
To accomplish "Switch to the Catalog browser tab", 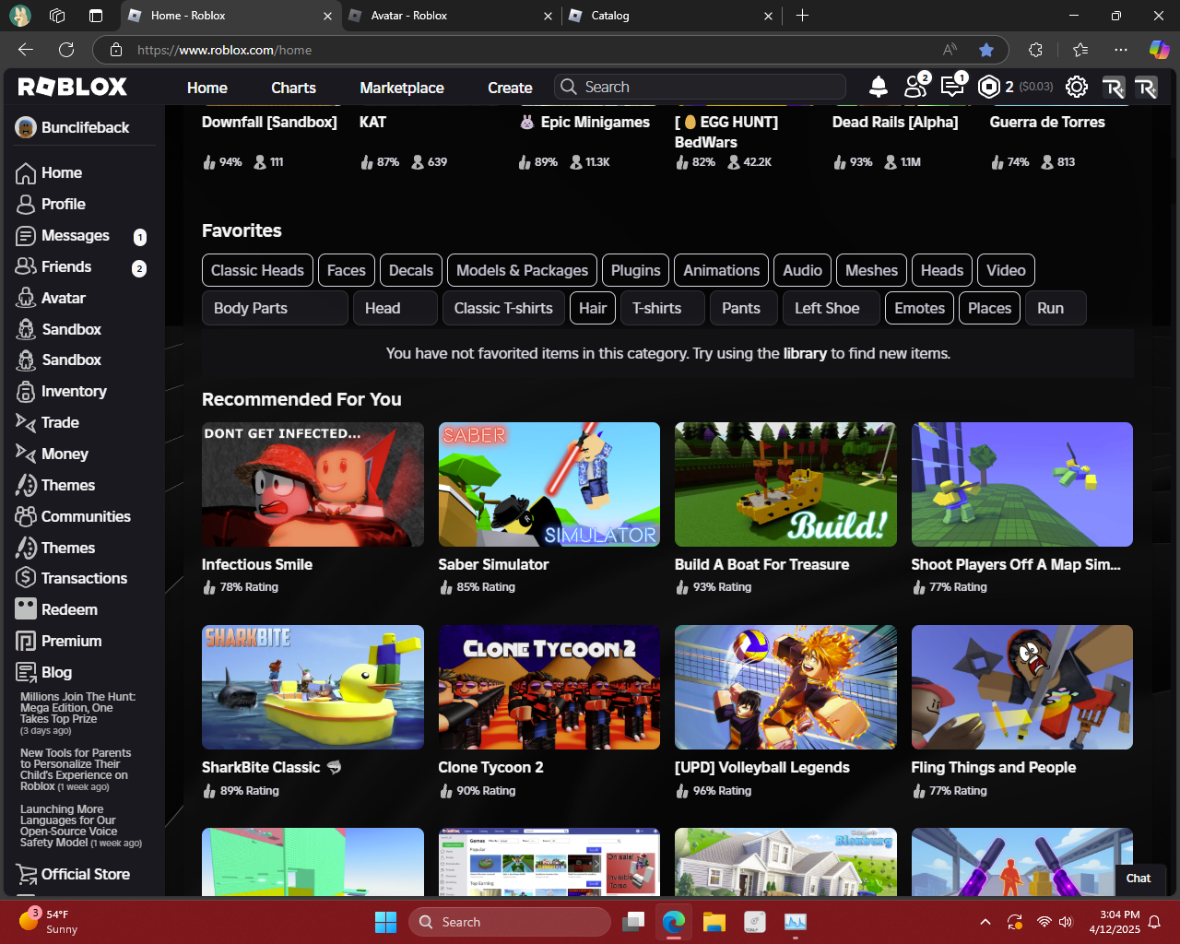I will click(x=670, y=16).
